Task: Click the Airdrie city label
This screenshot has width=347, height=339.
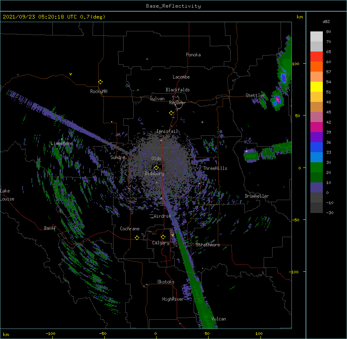Action: pyautogui.click(x=162, y=216)
